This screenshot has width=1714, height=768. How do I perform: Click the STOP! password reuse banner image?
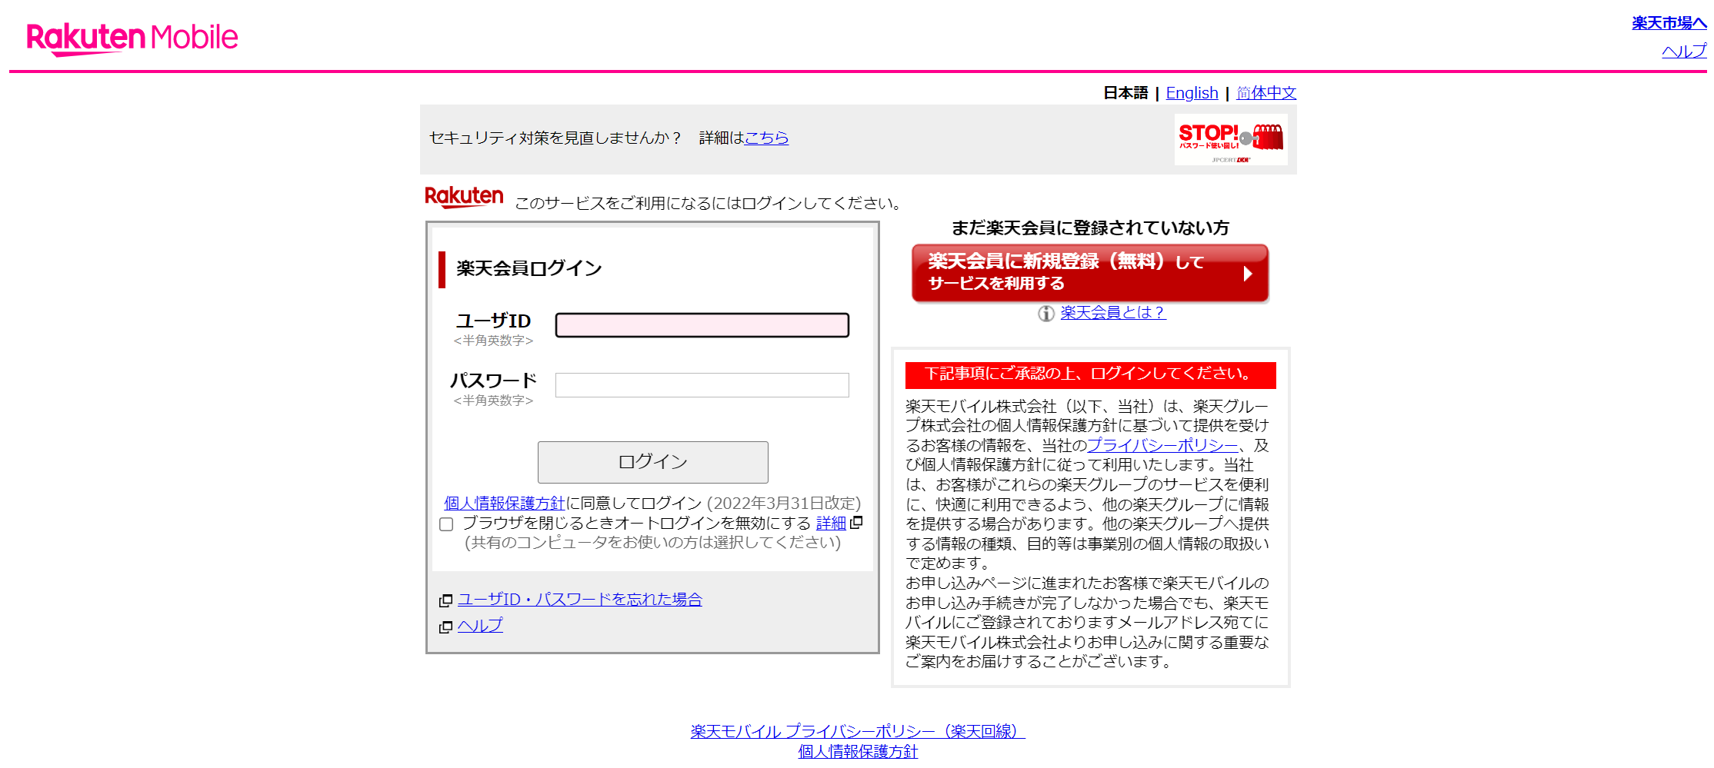[1231, 140]
